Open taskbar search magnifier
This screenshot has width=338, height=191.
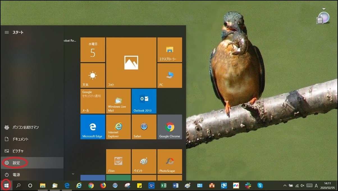pyautogui.click(x=19, y=185)
